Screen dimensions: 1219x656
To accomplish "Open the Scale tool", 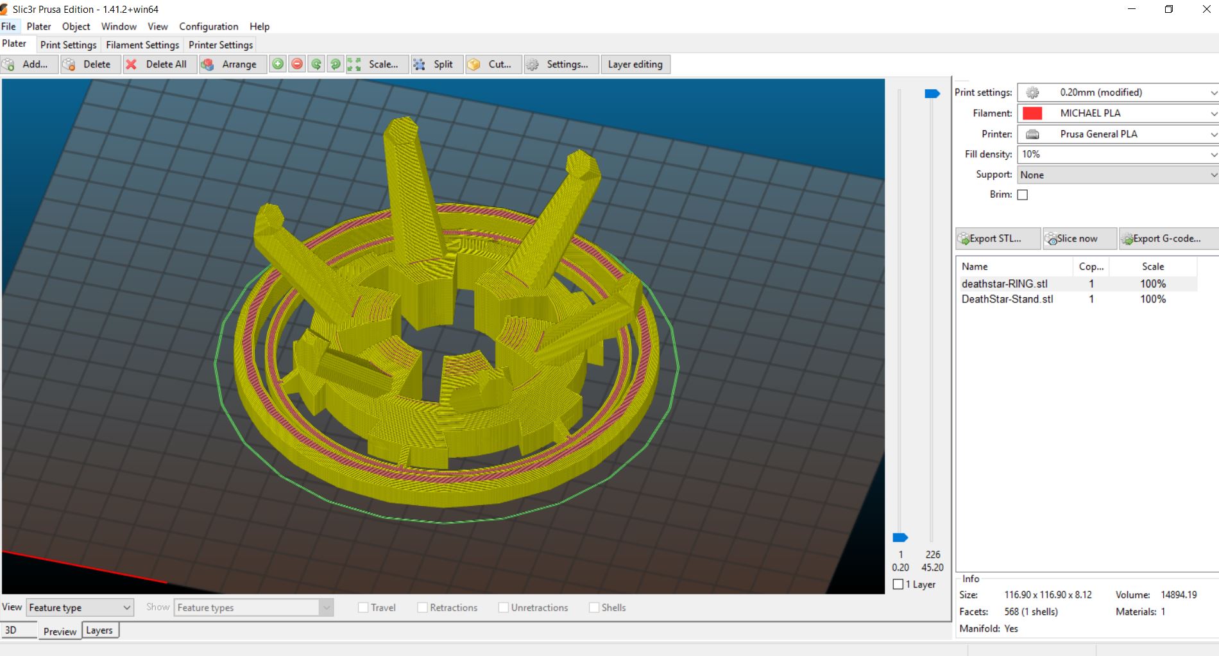I will (377, 64).
